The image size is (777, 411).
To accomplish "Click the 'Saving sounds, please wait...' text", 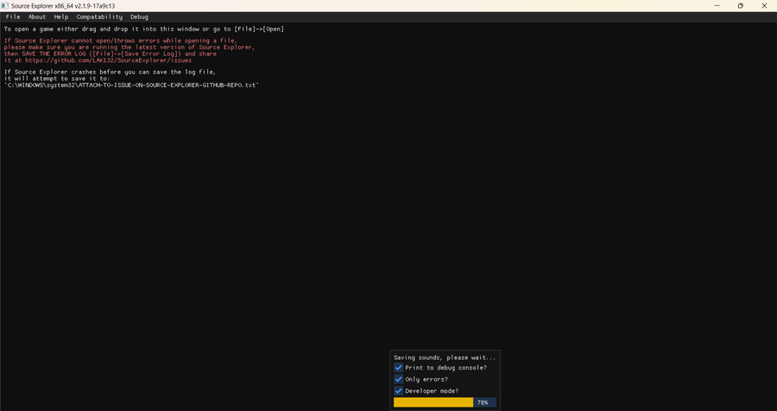I will pos(445,357).
